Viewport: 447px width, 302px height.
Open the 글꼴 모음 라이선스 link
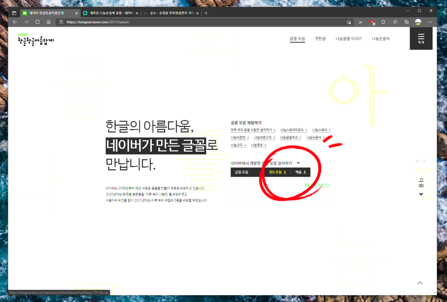point(317,185)
